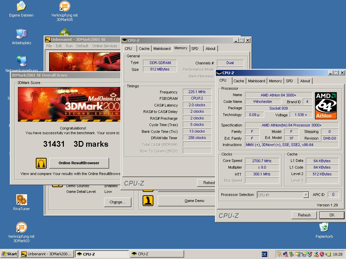Select the SPD tab in the Memory CPU-Z window
Viewport: 346px width, 259px height.
[195, 49]
